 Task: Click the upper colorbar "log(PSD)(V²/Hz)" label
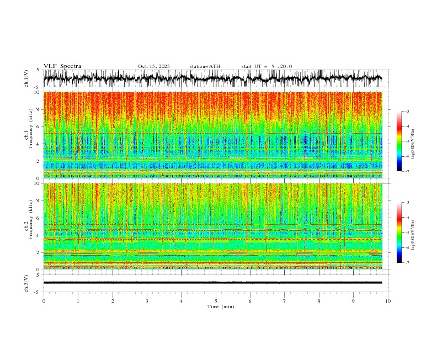pos(413,144)
